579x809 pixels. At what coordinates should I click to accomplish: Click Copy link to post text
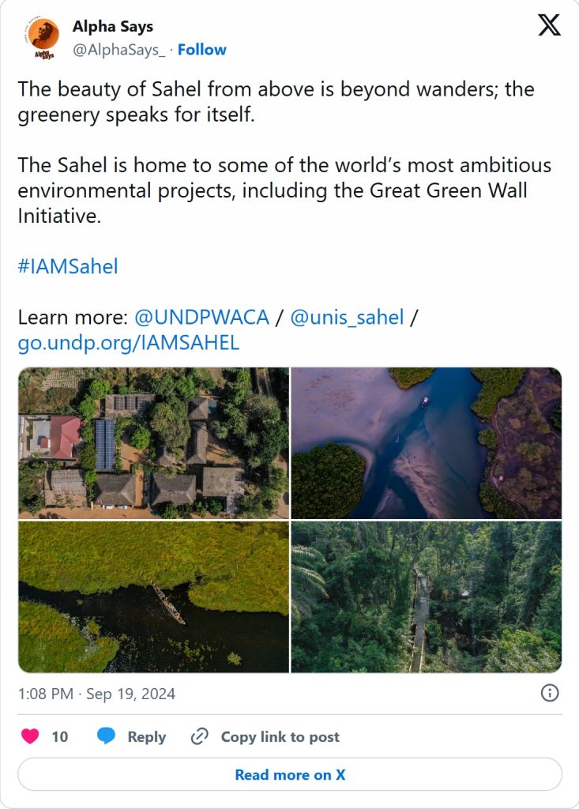280,736
